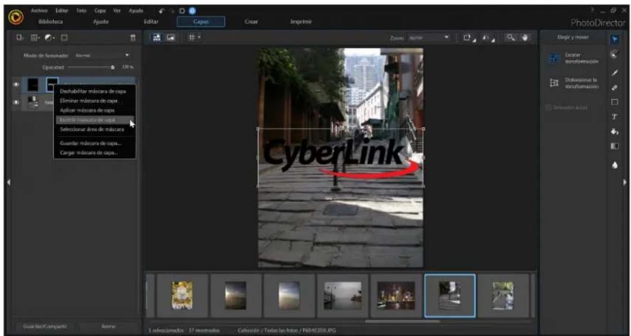Click the square mask icon in the layers toolbar
The image size is (631, 336).
point(64,37)
